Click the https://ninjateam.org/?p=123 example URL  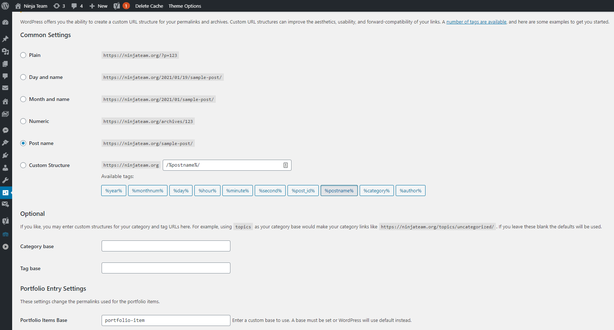[x=140, y=55]
